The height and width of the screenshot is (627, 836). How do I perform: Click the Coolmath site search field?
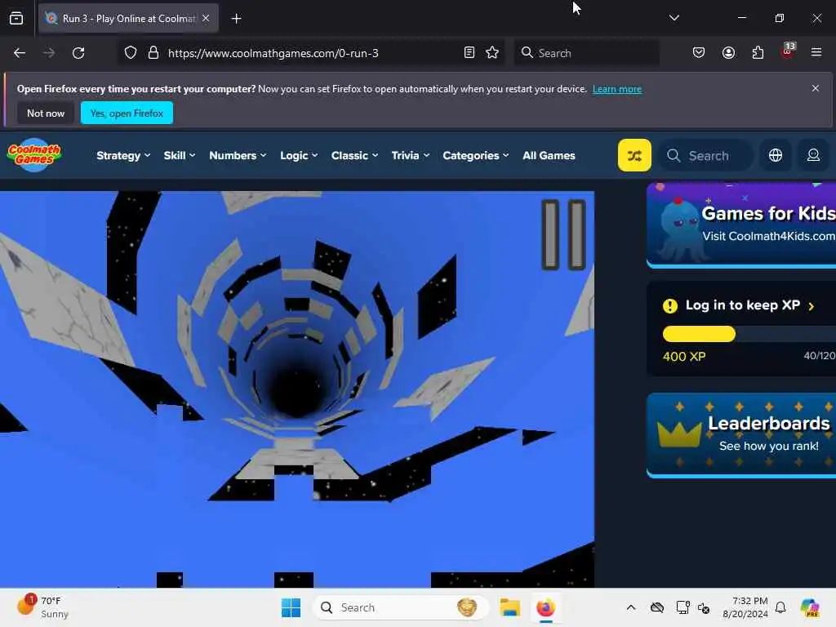(x=706, y=155)
